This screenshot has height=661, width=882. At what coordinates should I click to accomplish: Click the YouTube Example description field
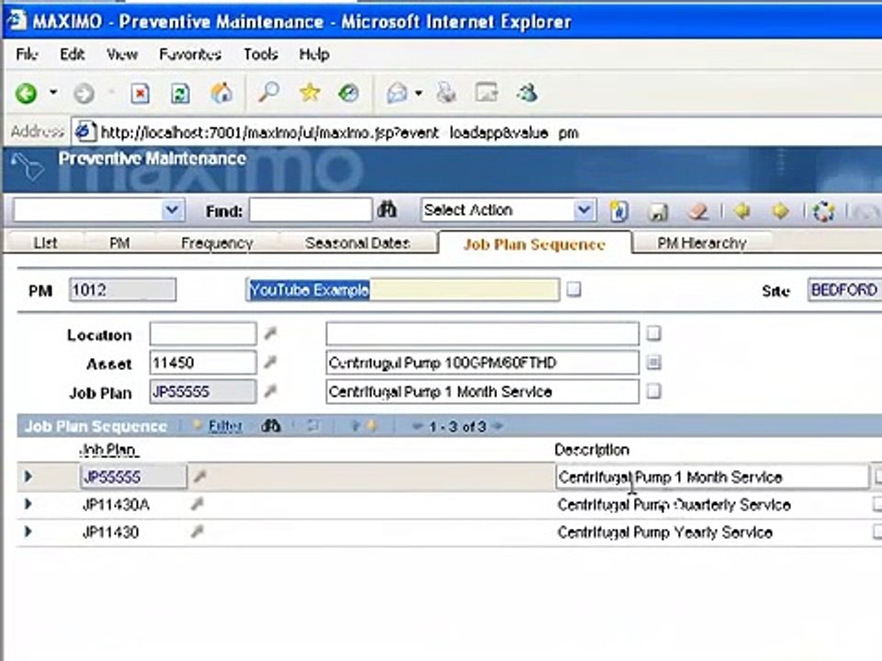point(402,290)
